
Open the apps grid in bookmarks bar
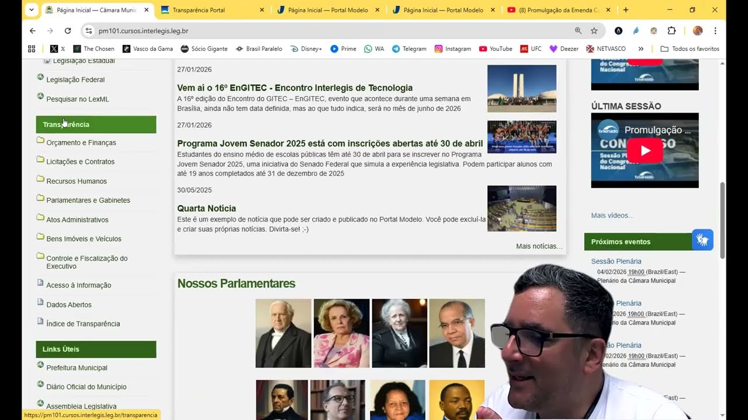tap(32, 49)
